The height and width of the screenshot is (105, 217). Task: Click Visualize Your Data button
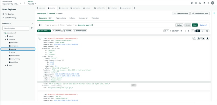pos(200,13)
